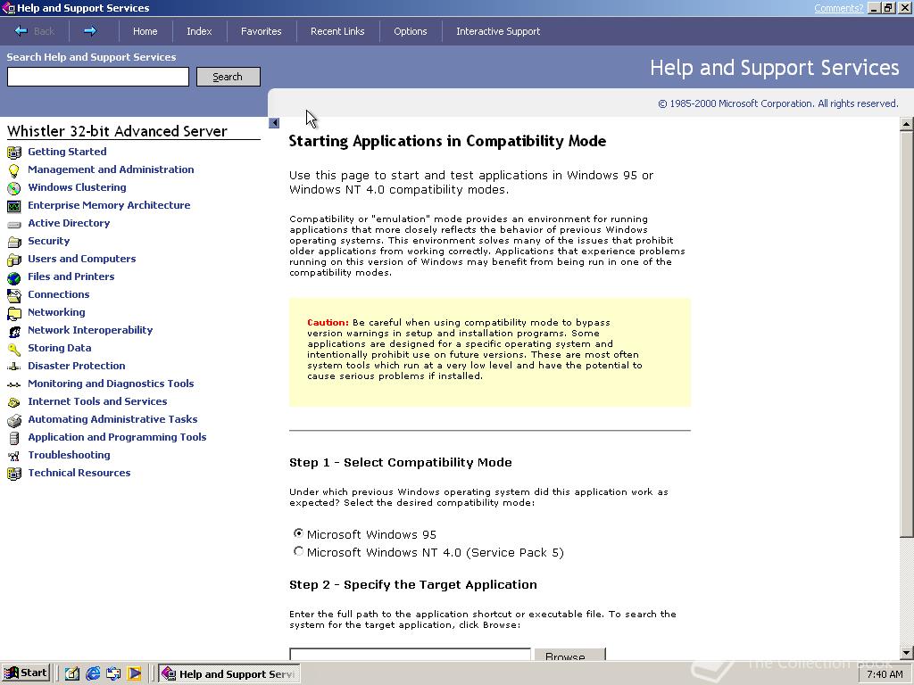The image size is (914, 685).
Task: Click the media player quick launch icon
Action: [134, 674]
